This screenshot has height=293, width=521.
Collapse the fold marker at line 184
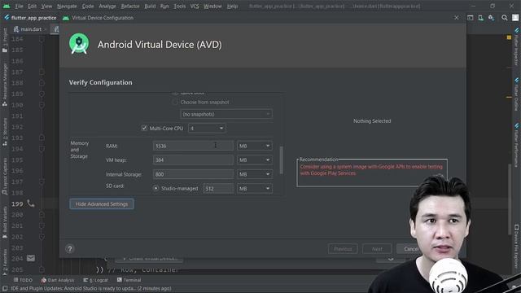click(x=42, y=39)
